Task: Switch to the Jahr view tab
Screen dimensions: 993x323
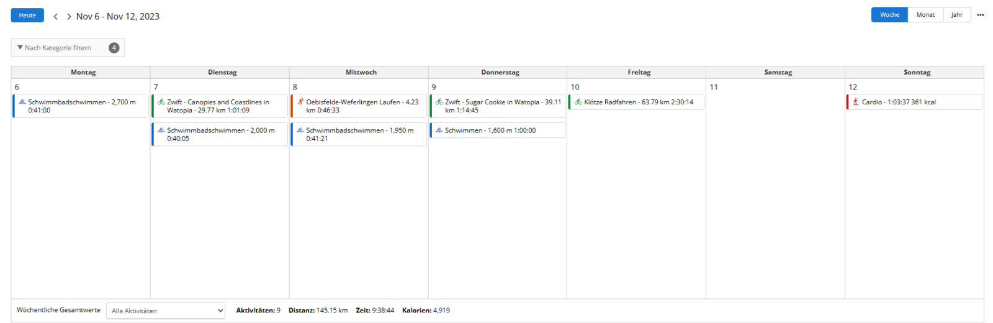Action: 957,15
